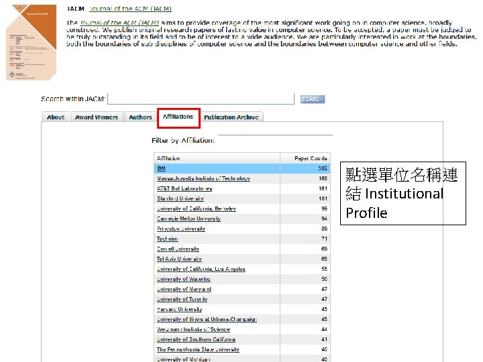Click the paper count 99 for Berkeley
This screenshot has height=362, width=483.
point(325,208)
